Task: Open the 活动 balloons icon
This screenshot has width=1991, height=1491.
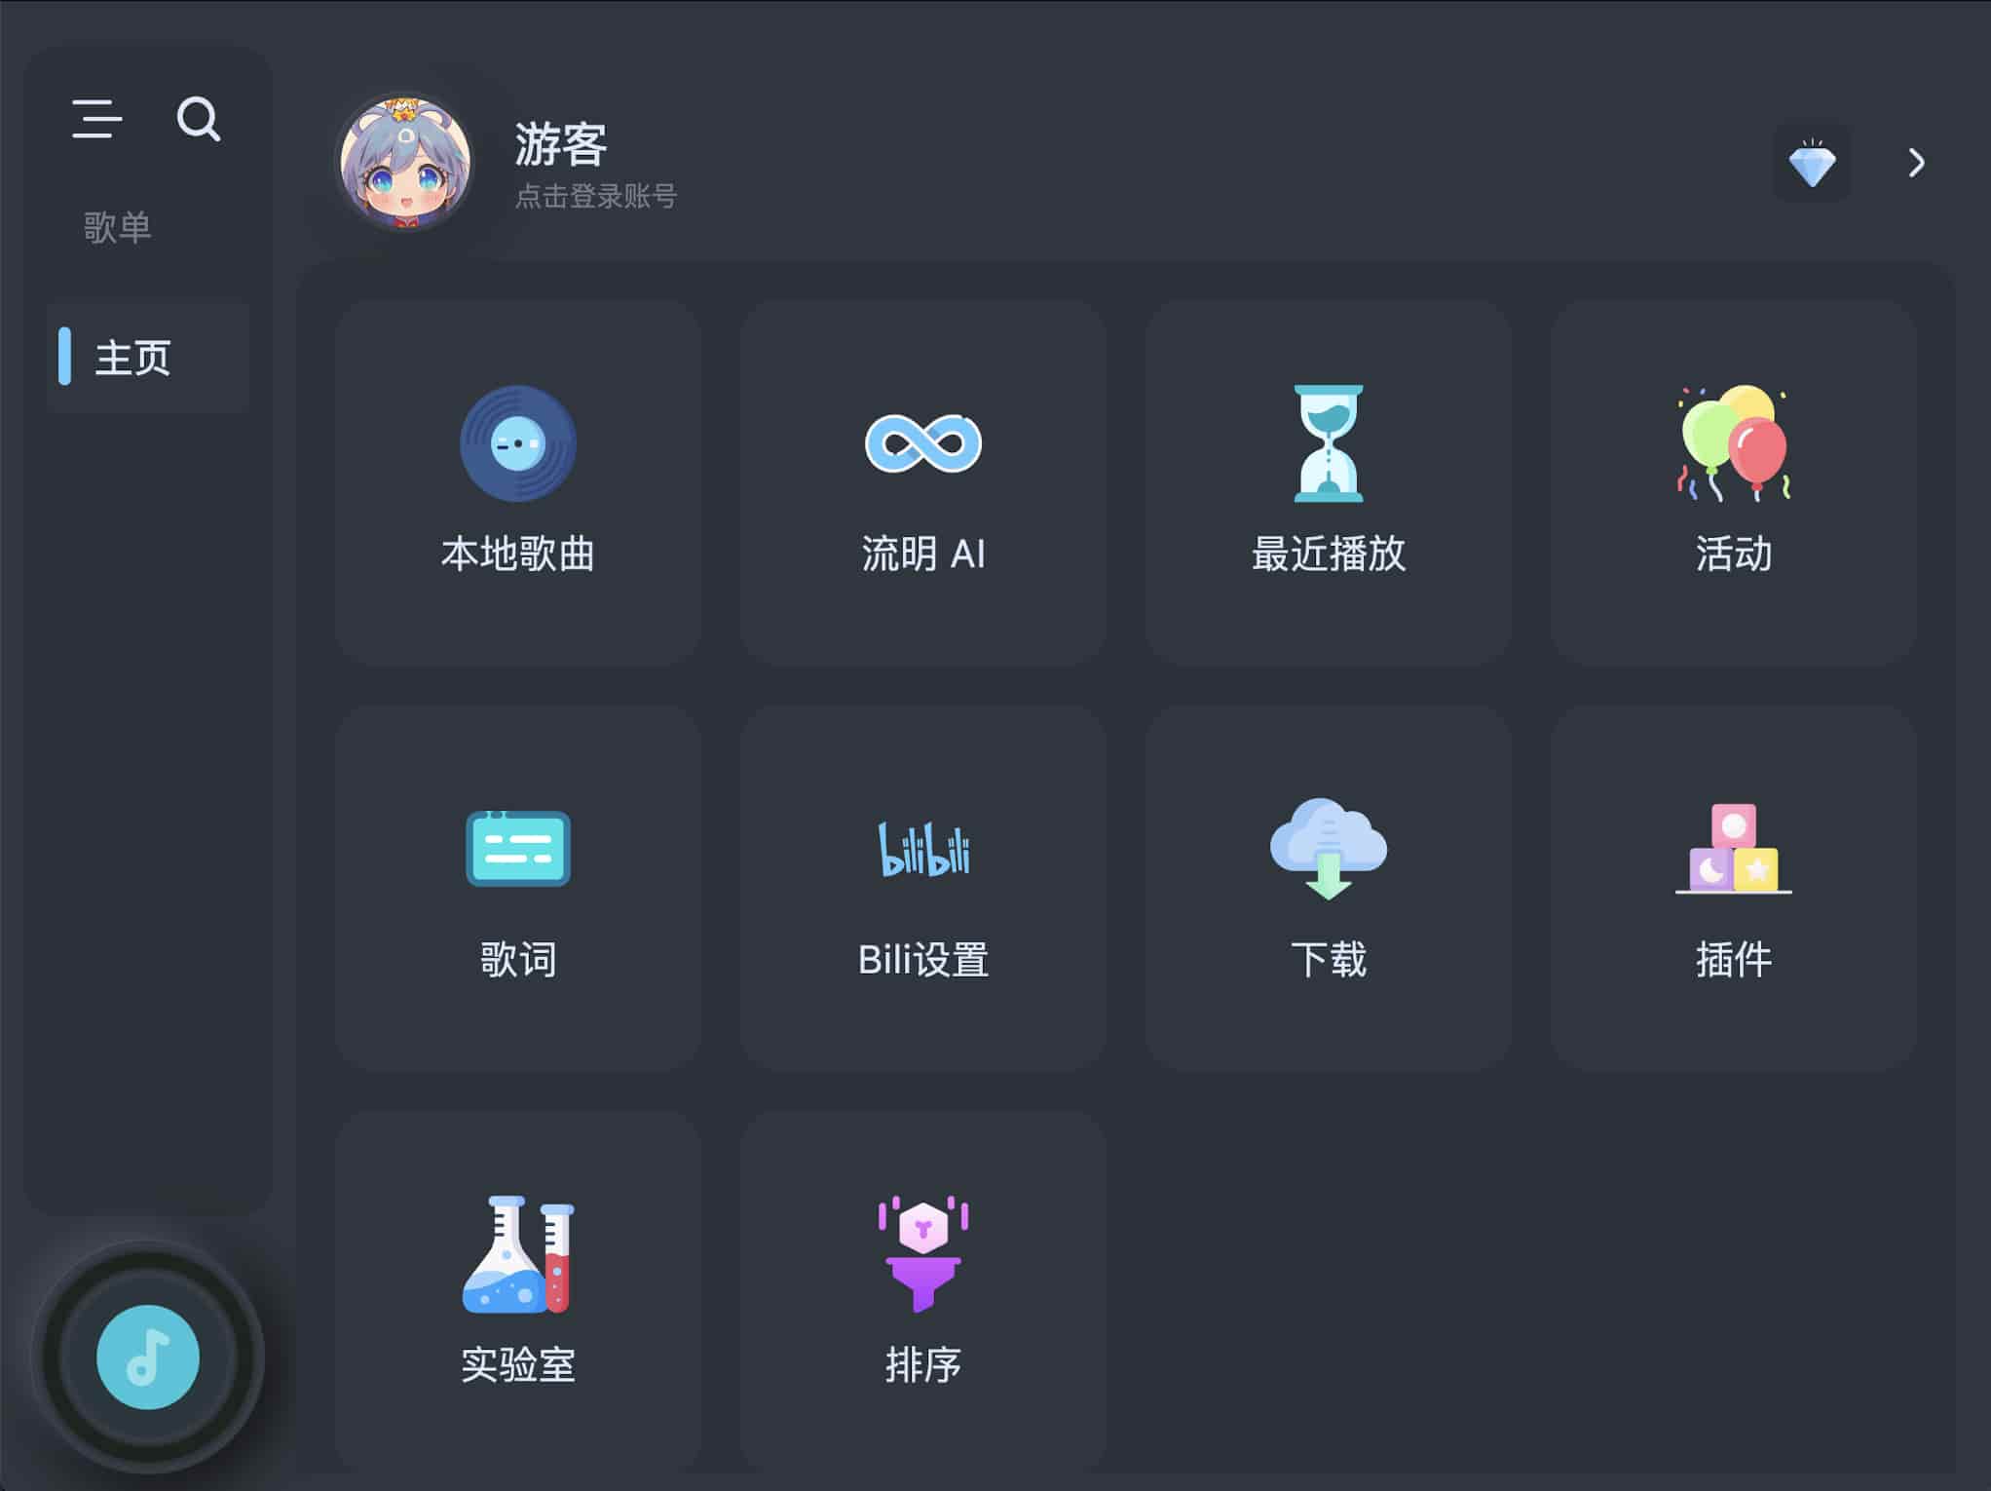Action: click(x=1733, y=443)
